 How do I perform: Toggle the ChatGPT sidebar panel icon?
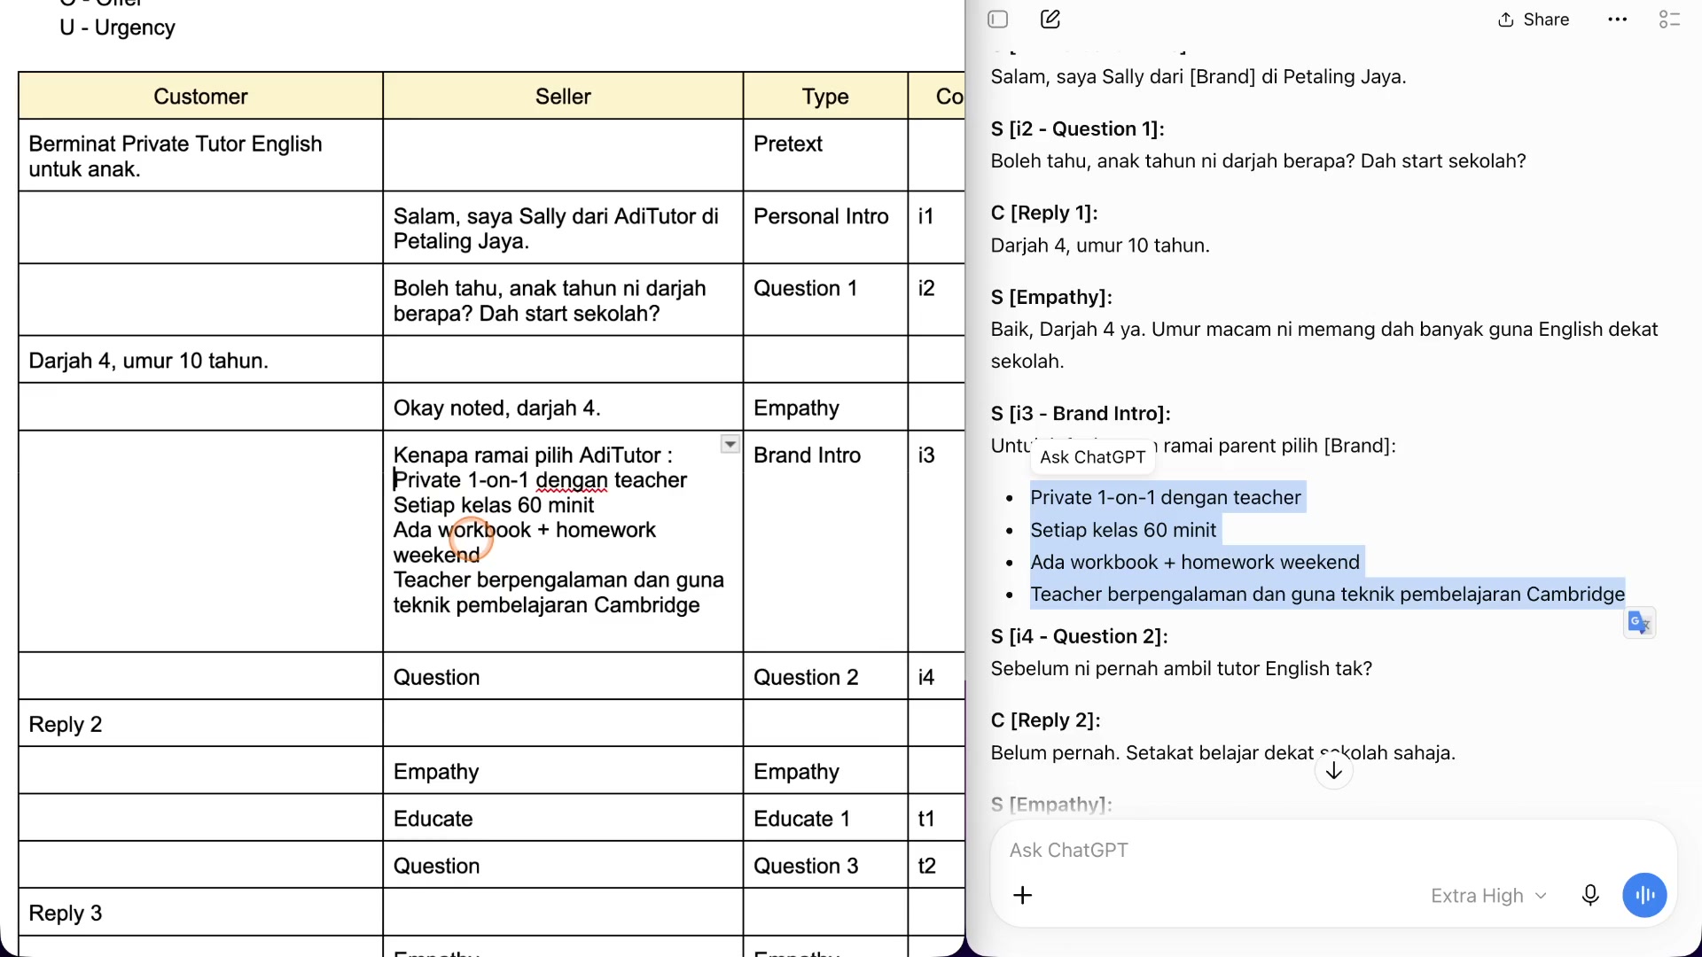click(998, 19)
